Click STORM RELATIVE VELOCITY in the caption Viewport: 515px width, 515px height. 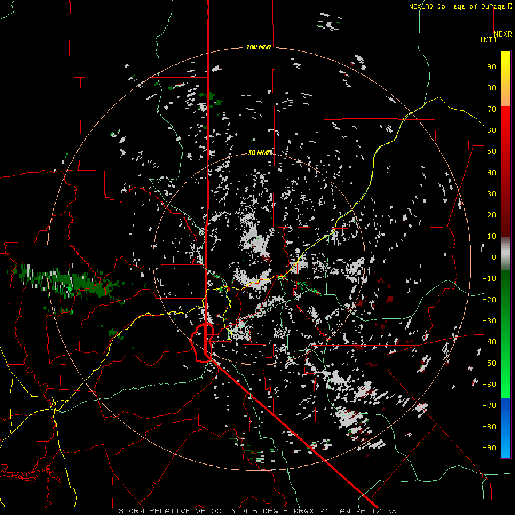pyautogui.click(x=177, y=511)
